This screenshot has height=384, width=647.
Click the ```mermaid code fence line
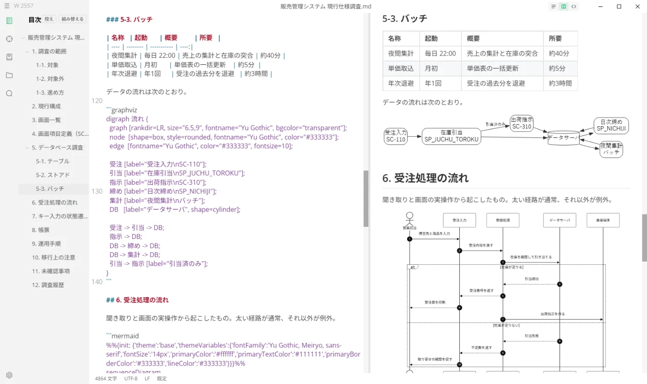click(122, 336)
